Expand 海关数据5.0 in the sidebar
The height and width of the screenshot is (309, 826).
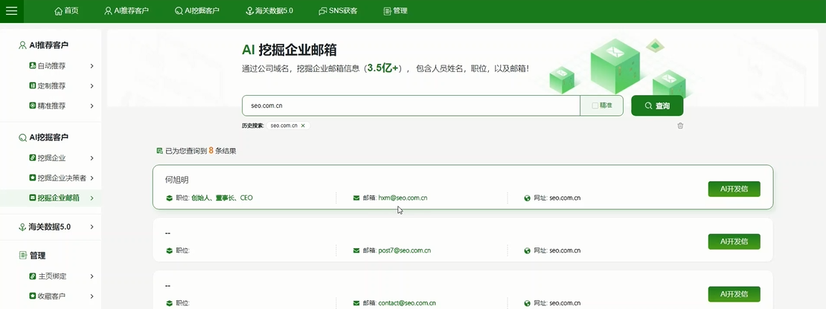[x=92, y=227]
